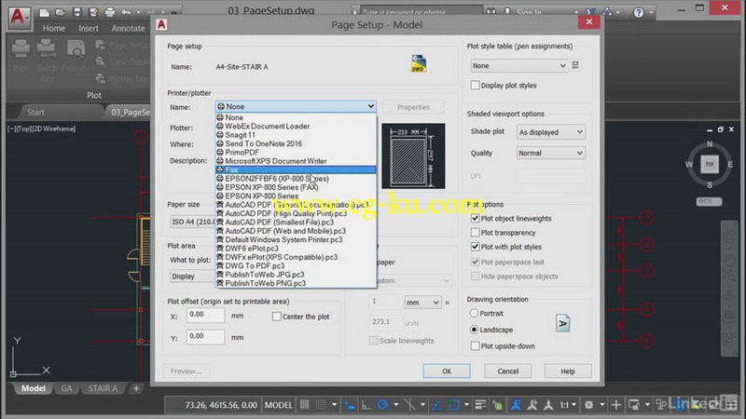Open the Plot style table None dropdown
The height and width of the screenshot is (419, 746).
[519, 65]
